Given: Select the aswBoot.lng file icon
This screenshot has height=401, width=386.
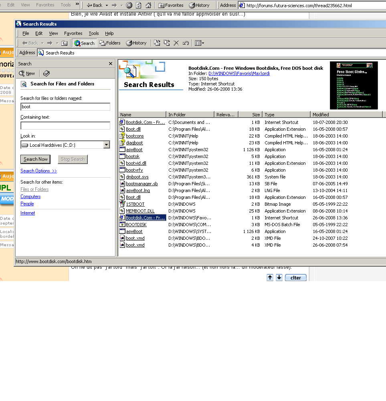Looking at the screenshot, I should coord(122,190).
